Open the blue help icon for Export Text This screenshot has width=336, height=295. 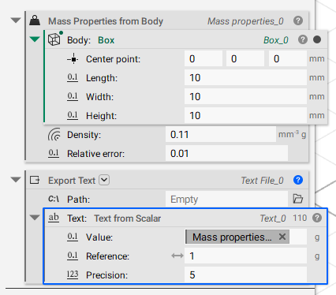298,180
